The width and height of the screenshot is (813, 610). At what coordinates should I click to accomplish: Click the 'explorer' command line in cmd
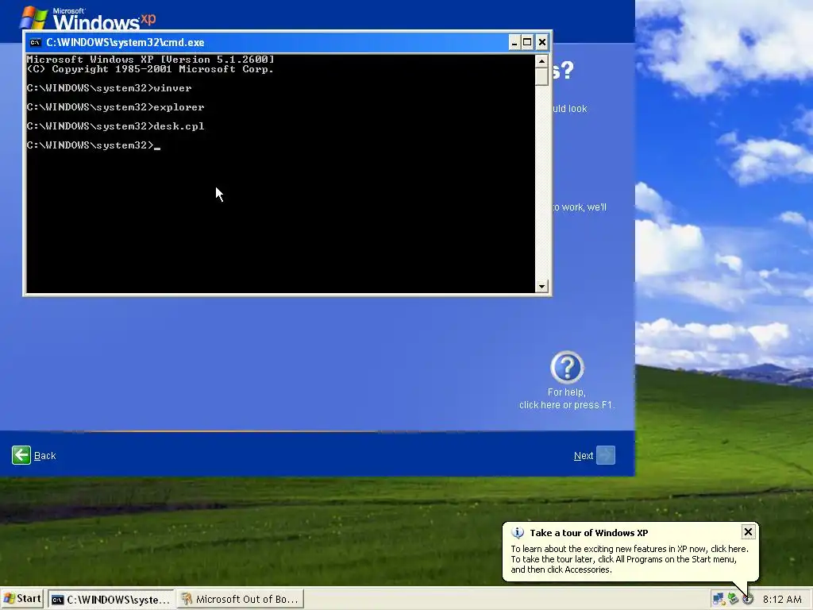pos(116,107)
